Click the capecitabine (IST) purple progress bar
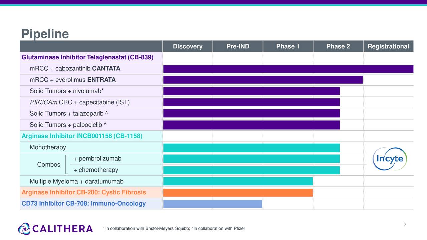 [252, 102]
